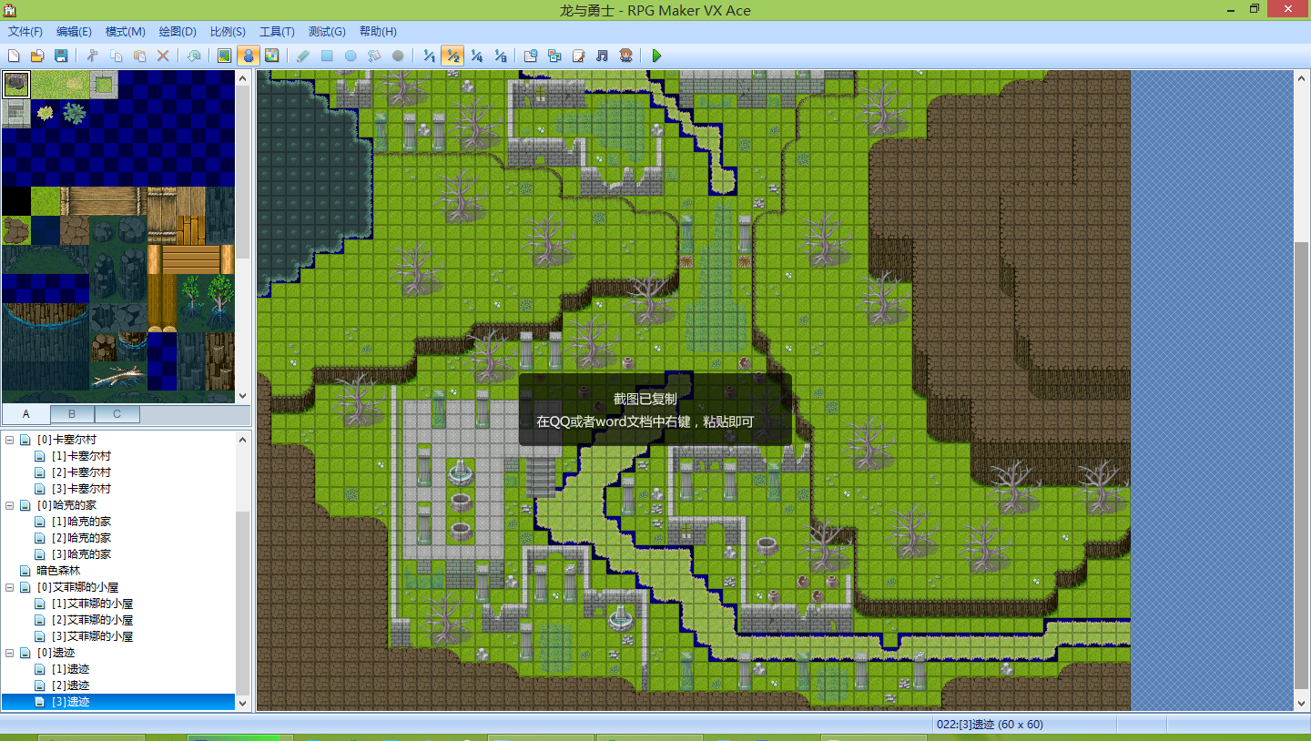The height and width of the screenshot is (741, 1311).
Task: Open the 测试(G) menu
Action: [327, 32]
